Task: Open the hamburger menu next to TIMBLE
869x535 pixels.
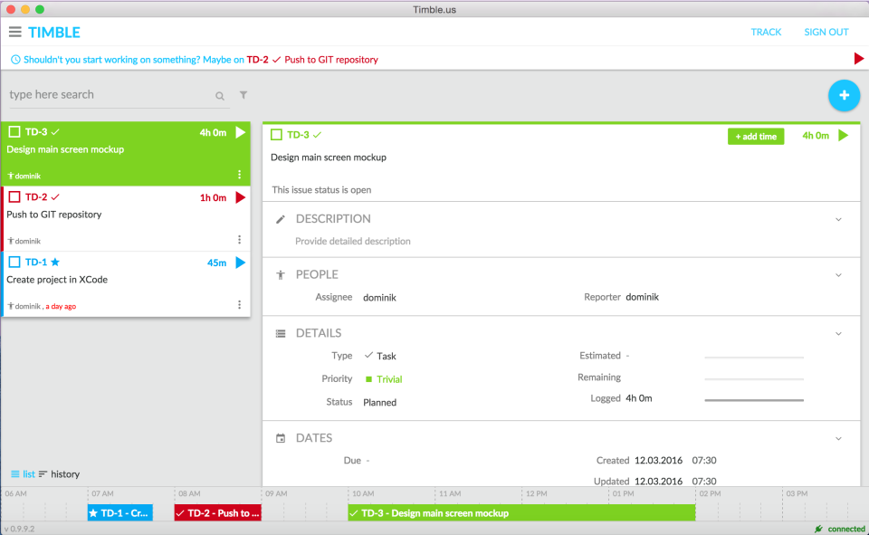Action: [x=15, y=33]
